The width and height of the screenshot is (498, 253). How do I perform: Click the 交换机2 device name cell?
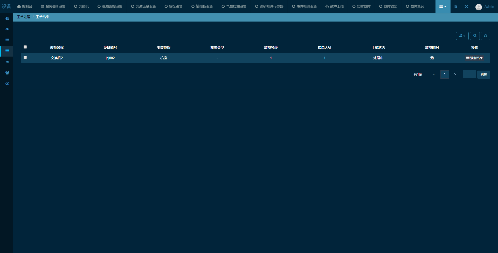pos(57,58)
